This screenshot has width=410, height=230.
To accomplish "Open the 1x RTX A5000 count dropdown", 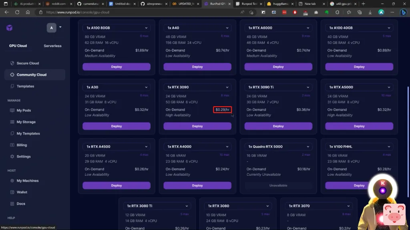I will 359,87.
